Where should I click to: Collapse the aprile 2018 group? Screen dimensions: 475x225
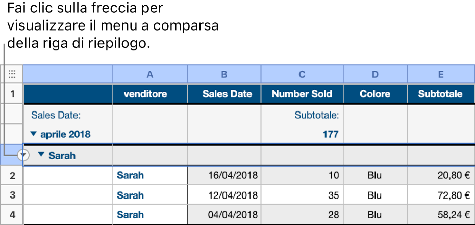click(x=33, y=134)
